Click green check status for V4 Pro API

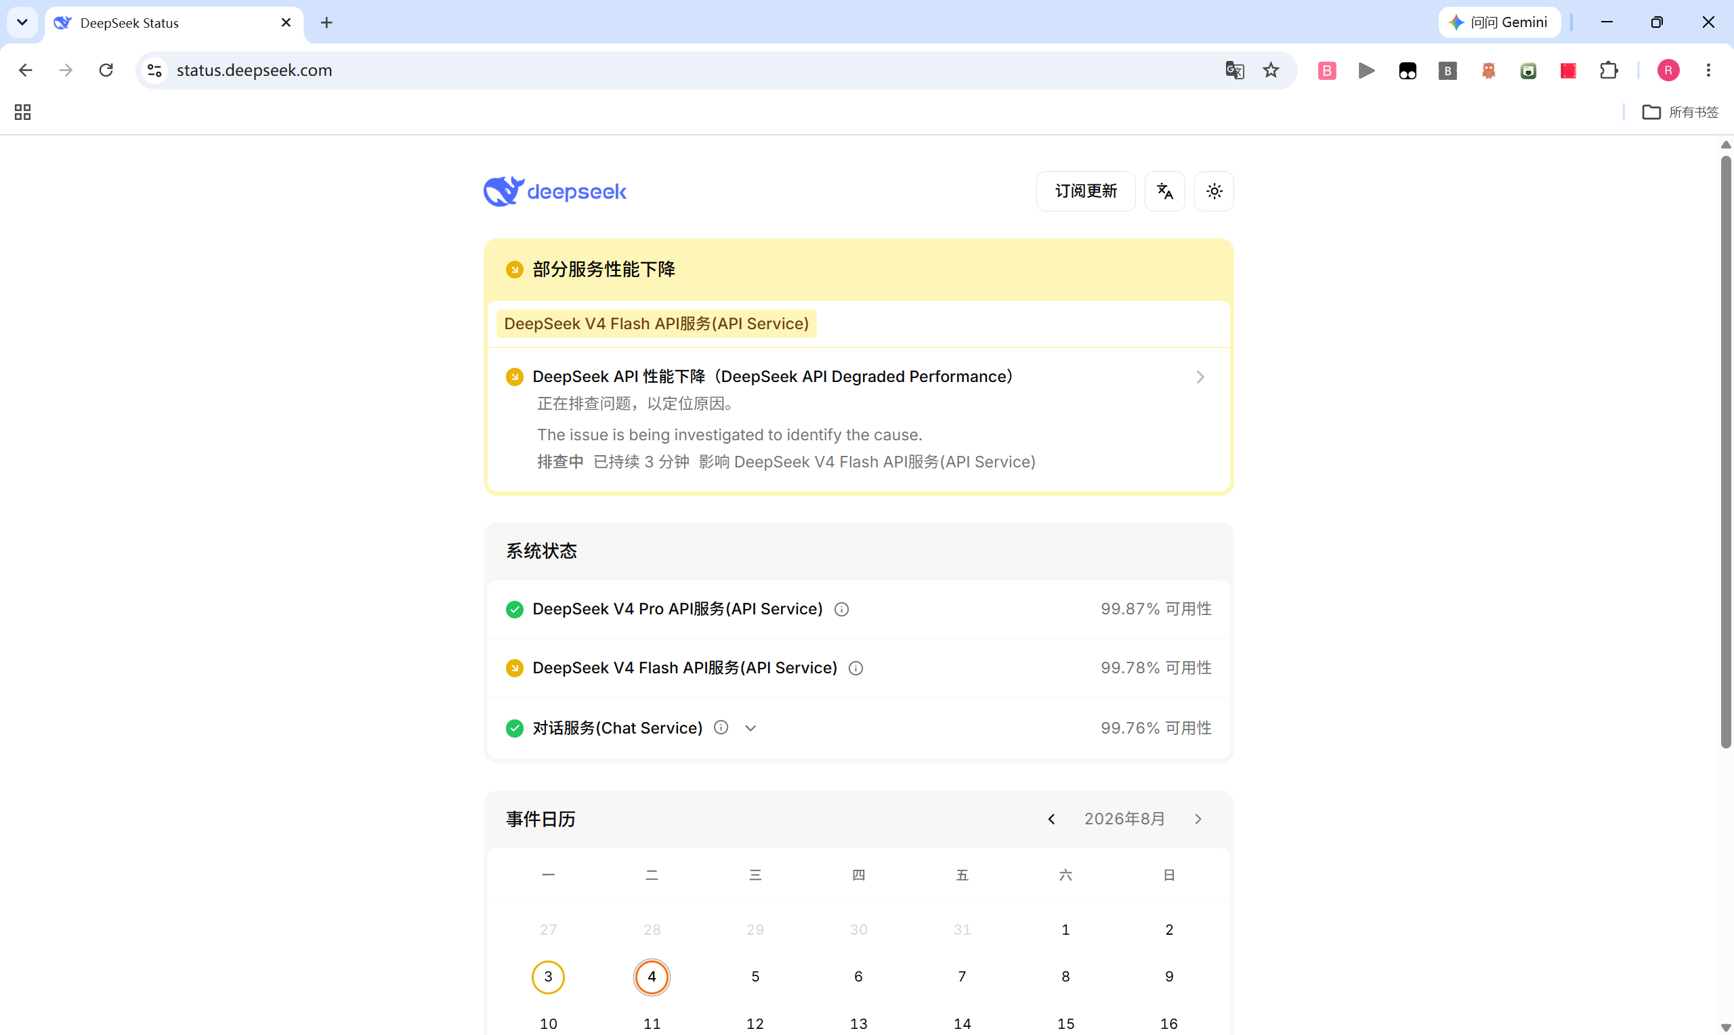coord(515,609)
